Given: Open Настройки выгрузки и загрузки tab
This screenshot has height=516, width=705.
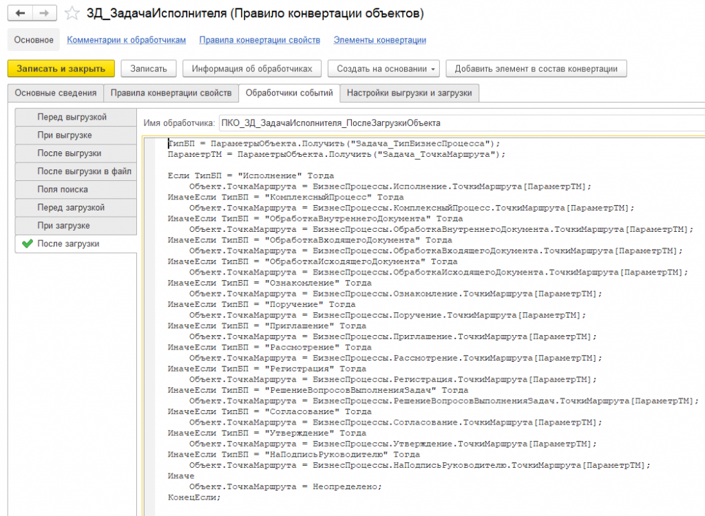Looking at the screenshot, I should (409, 93).
